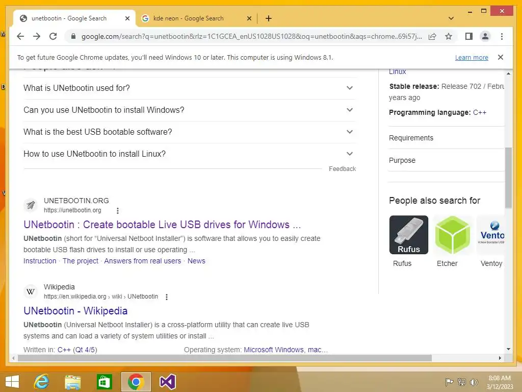Expand the Requirements section
Viewport: 522px width, 392px height.
tap(446, 138)
